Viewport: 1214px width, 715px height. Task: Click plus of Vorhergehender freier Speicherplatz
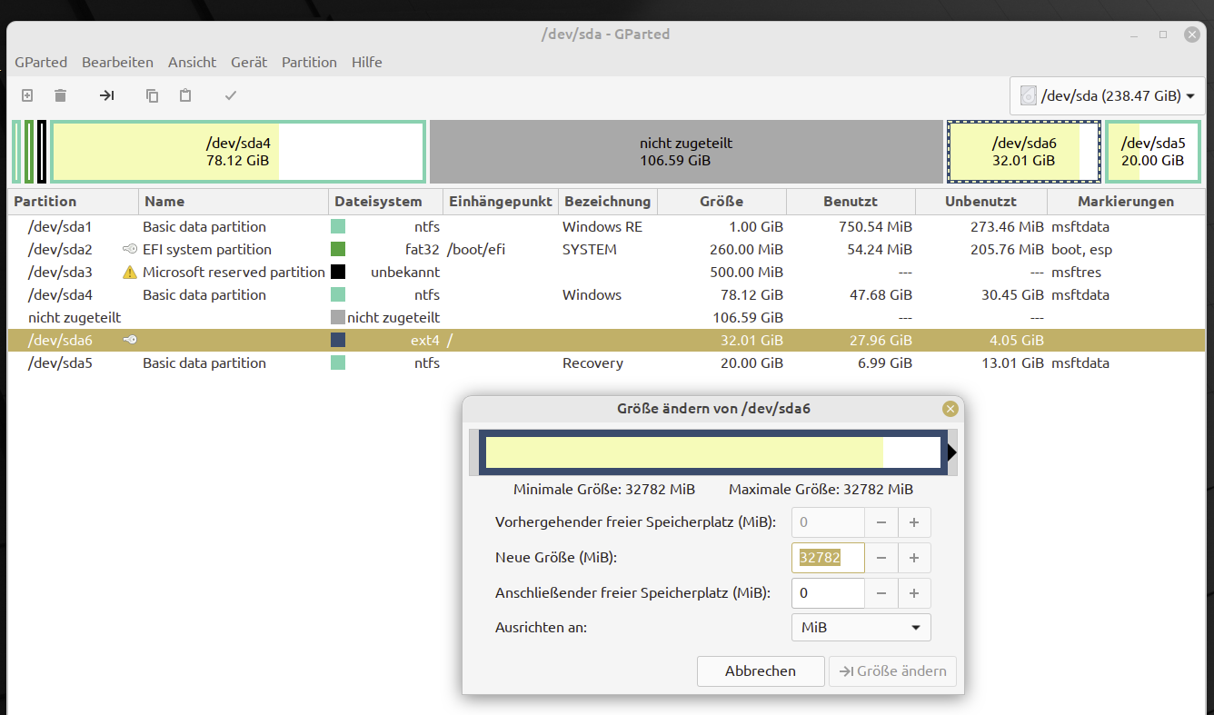click(x=914, y=522)
